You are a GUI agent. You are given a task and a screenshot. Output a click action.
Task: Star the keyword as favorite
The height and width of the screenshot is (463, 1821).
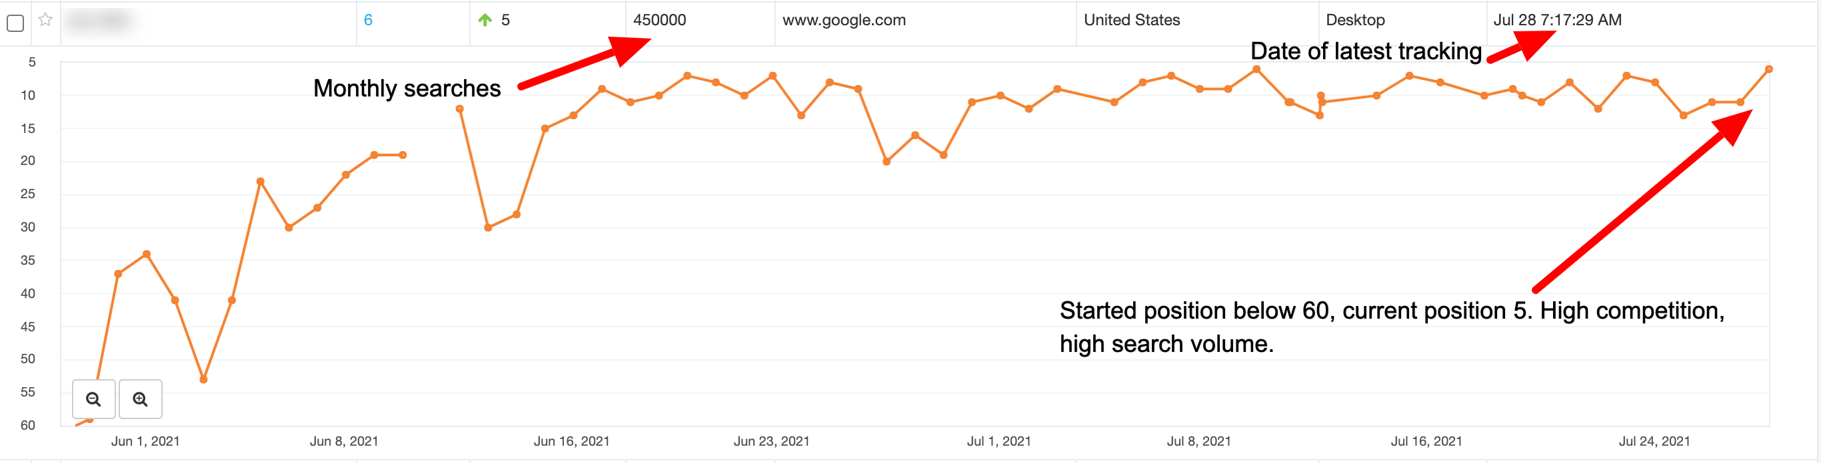point(45,20)
